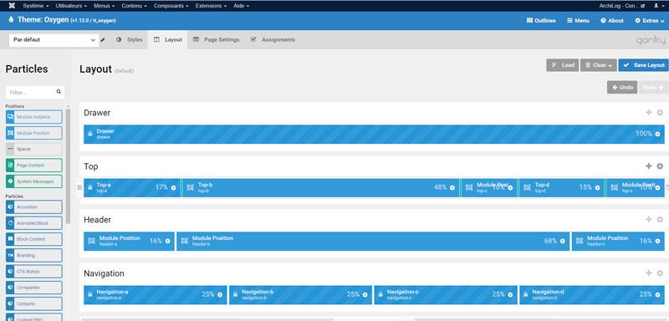Open the Par défaut outline selector

(54, 40)
